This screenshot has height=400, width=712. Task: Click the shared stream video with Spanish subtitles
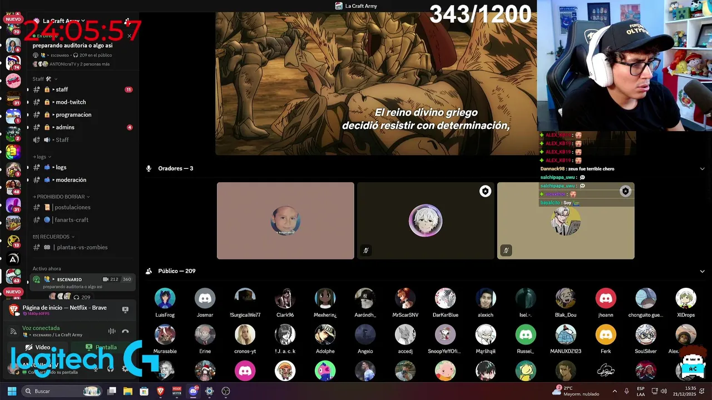tap(376, 83)
